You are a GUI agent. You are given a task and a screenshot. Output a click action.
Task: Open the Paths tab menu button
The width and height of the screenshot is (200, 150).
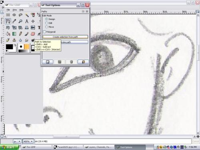pyautogui.click(x=83, y=12)
